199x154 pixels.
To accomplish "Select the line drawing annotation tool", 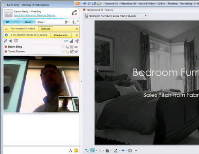I will coord(100,150).
